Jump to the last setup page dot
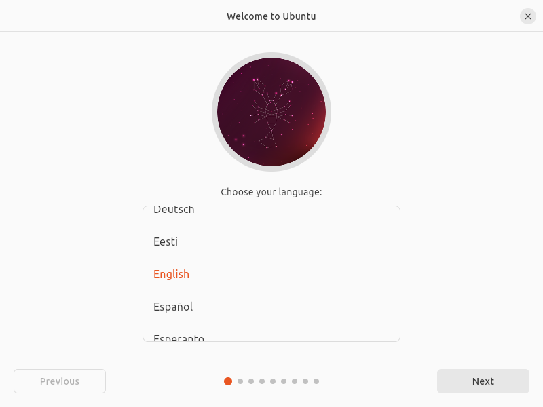Screen dimensions: 543x407 tap(316, 381)
